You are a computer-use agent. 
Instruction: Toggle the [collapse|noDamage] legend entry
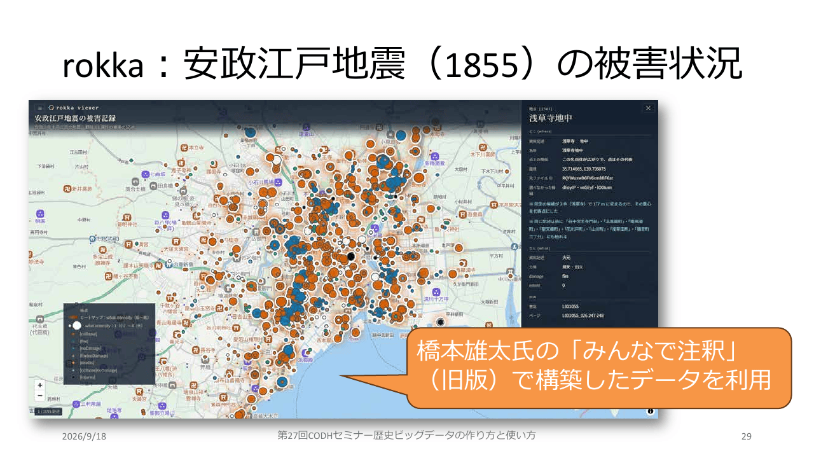tap(94, 371)
